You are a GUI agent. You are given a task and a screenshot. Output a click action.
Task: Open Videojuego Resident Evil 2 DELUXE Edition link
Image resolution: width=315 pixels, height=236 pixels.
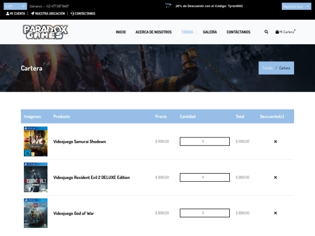(x=92, y=177)
